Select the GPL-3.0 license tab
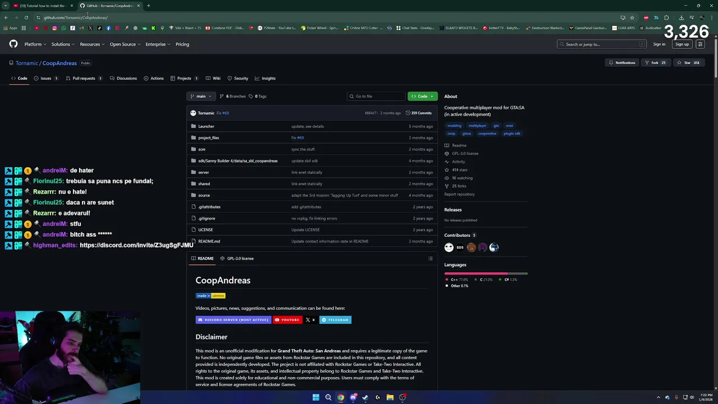718x404 pixels. point(237,259)
